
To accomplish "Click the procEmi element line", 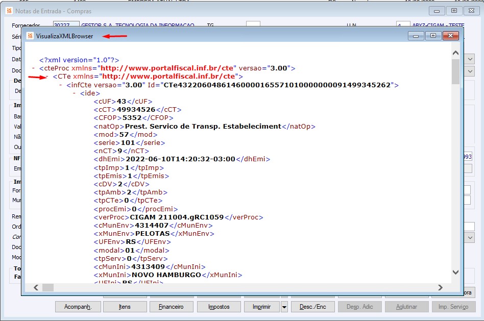I will click(x=136, y=209).
